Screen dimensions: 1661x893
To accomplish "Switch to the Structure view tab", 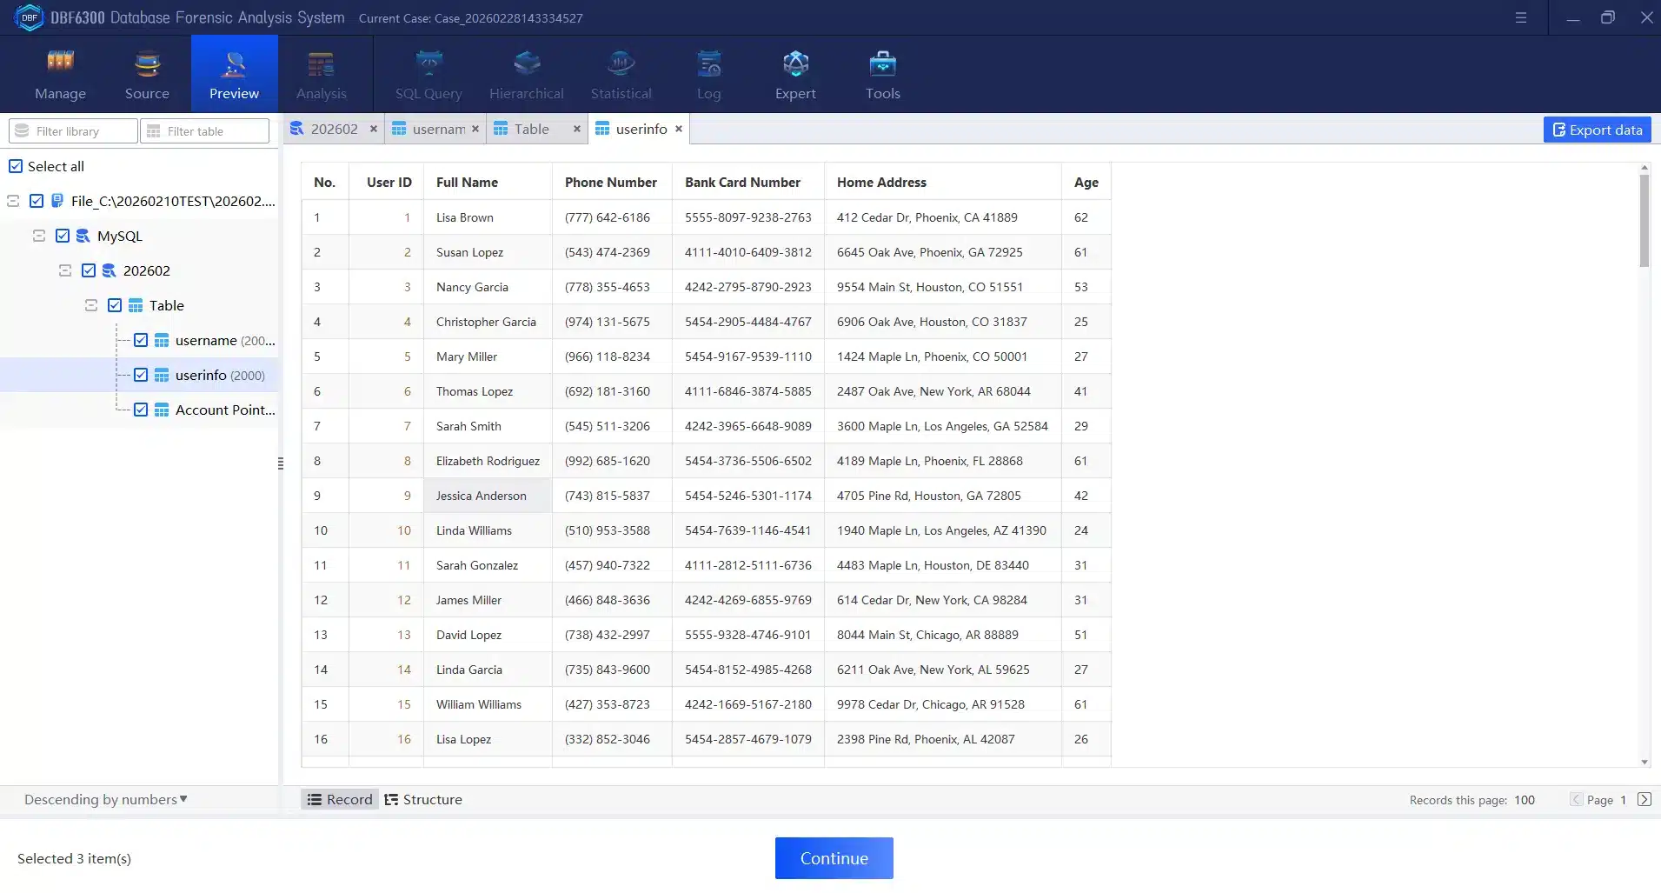I will point(423,799).
